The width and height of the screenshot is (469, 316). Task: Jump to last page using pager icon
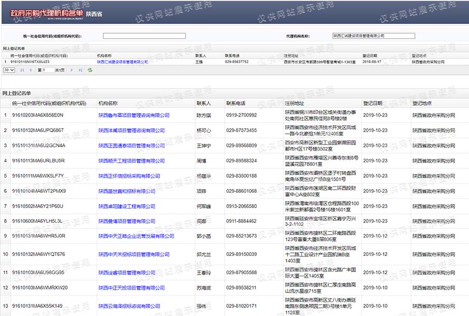pyautogui.click(x=80, y=70)
